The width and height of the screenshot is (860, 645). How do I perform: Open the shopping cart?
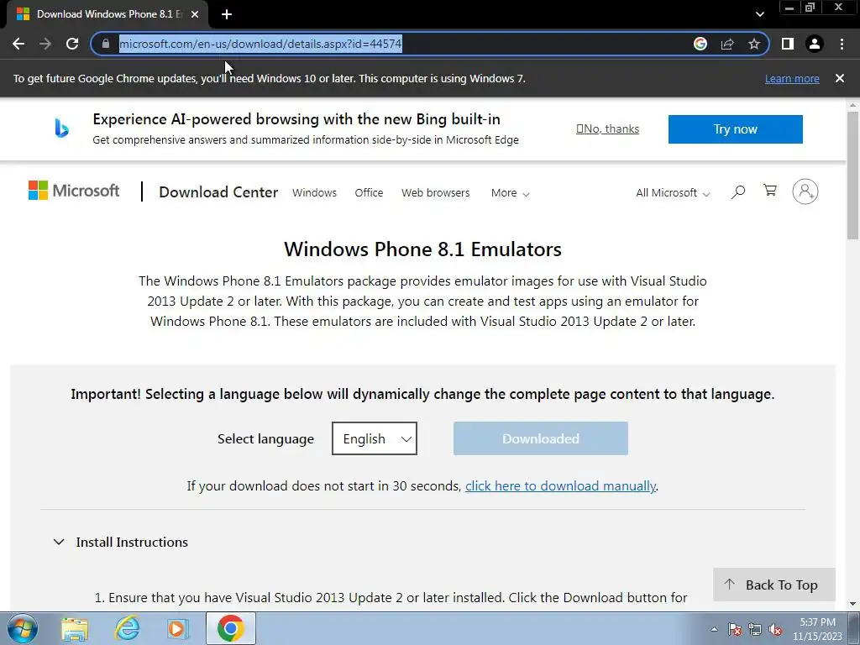770,191
